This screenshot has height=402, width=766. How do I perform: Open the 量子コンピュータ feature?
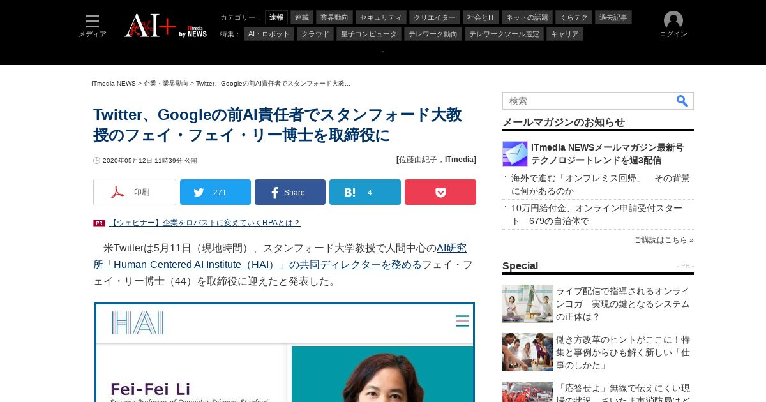pyautogui.click(x=369, y=34)
